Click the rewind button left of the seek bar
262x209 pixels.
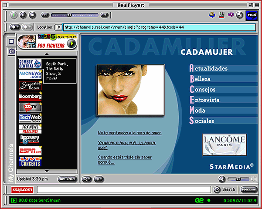(45, 15)
